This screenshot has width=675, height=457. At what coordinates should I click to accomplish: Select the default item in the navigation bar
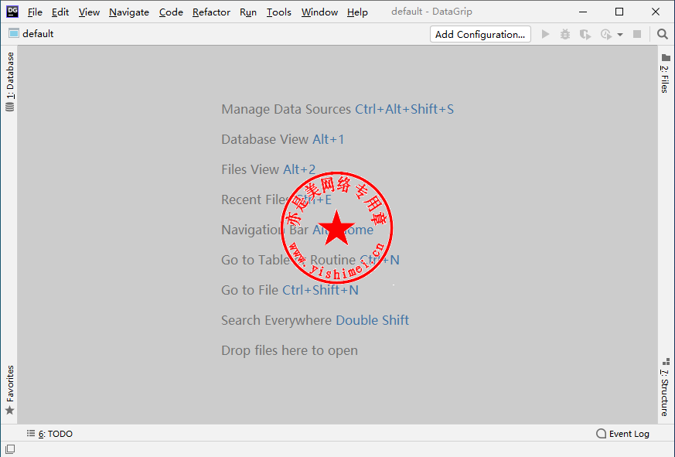[x=31, y=33]
